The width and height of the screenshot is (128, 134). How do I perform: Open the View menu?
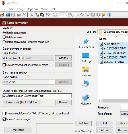tap(44, 9)
